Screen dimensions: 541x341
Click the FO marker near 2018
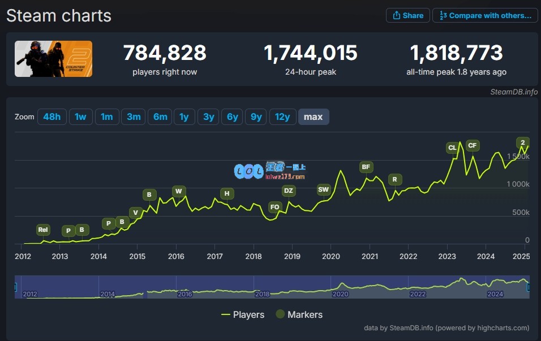[275, 207]
